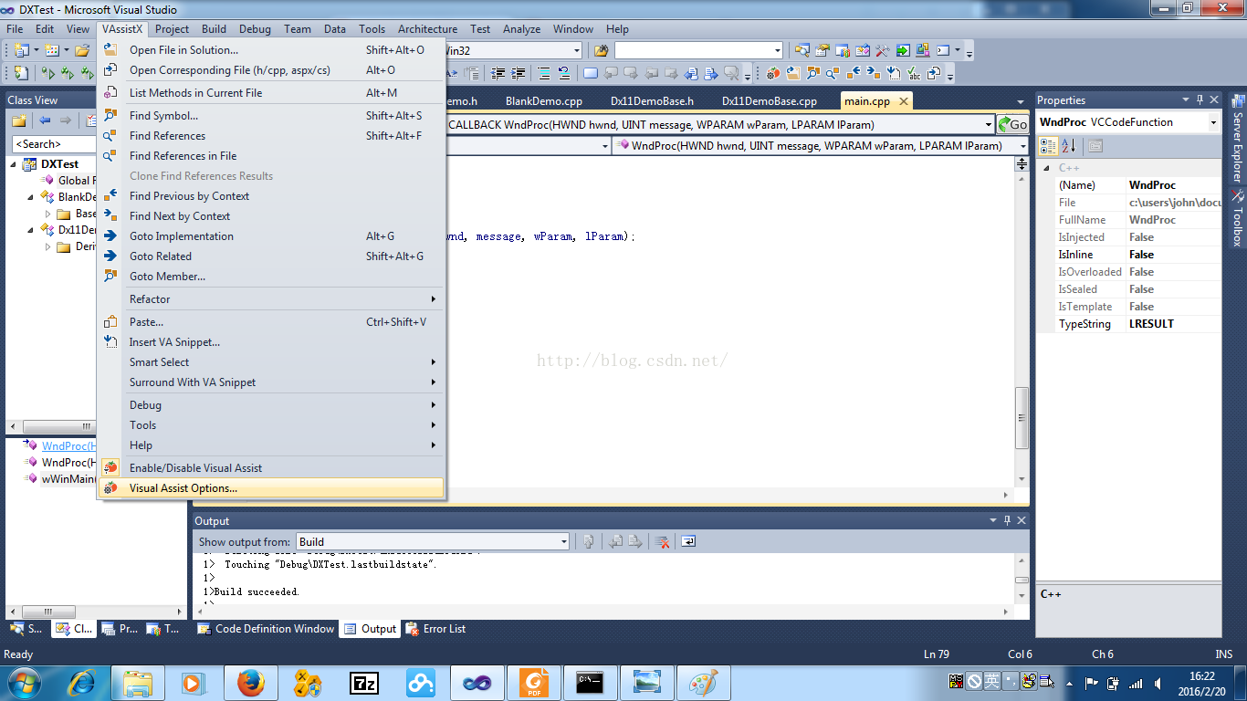This screenshot has width=1247, height=701.
Task: Click the back arrow in Class View toolbar
Action: [x=46, y=120]
